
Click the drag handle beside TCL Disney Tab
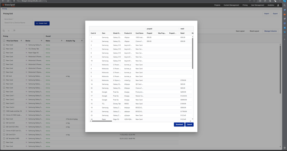point(27,49)
